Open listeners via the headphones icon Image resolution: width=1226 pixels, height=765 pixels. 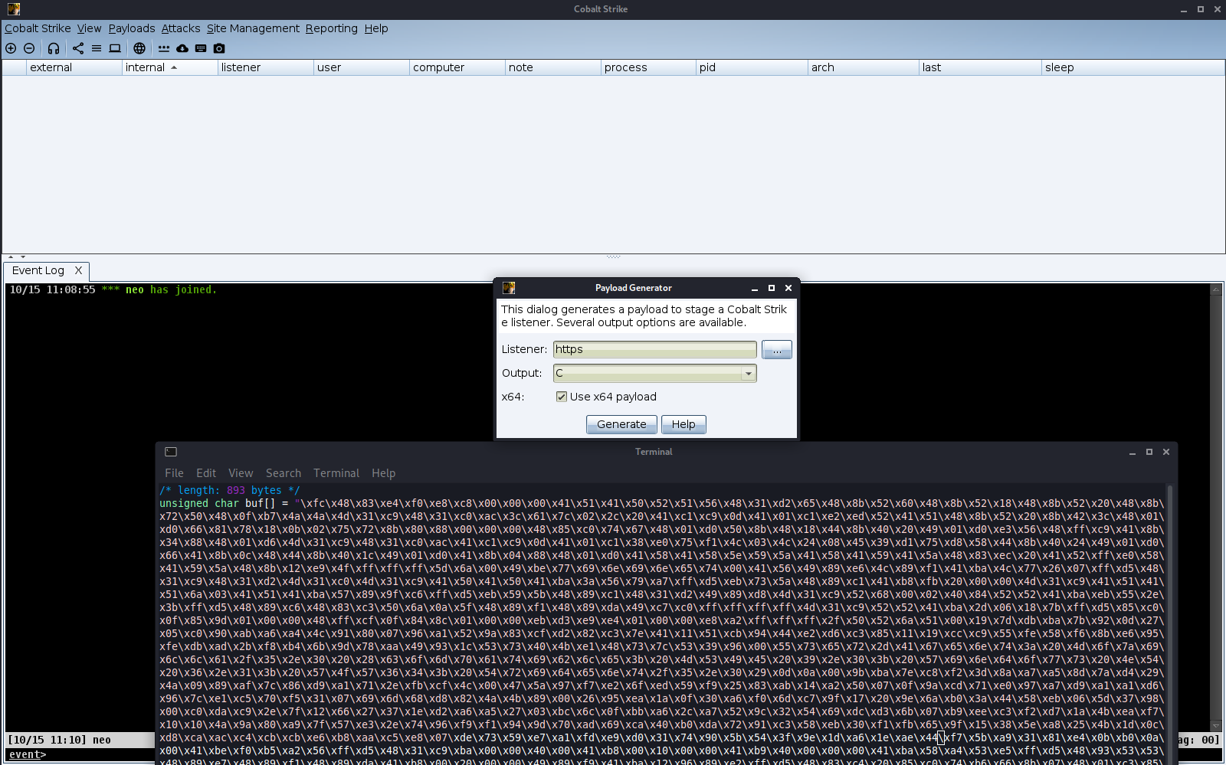[54, 48]
